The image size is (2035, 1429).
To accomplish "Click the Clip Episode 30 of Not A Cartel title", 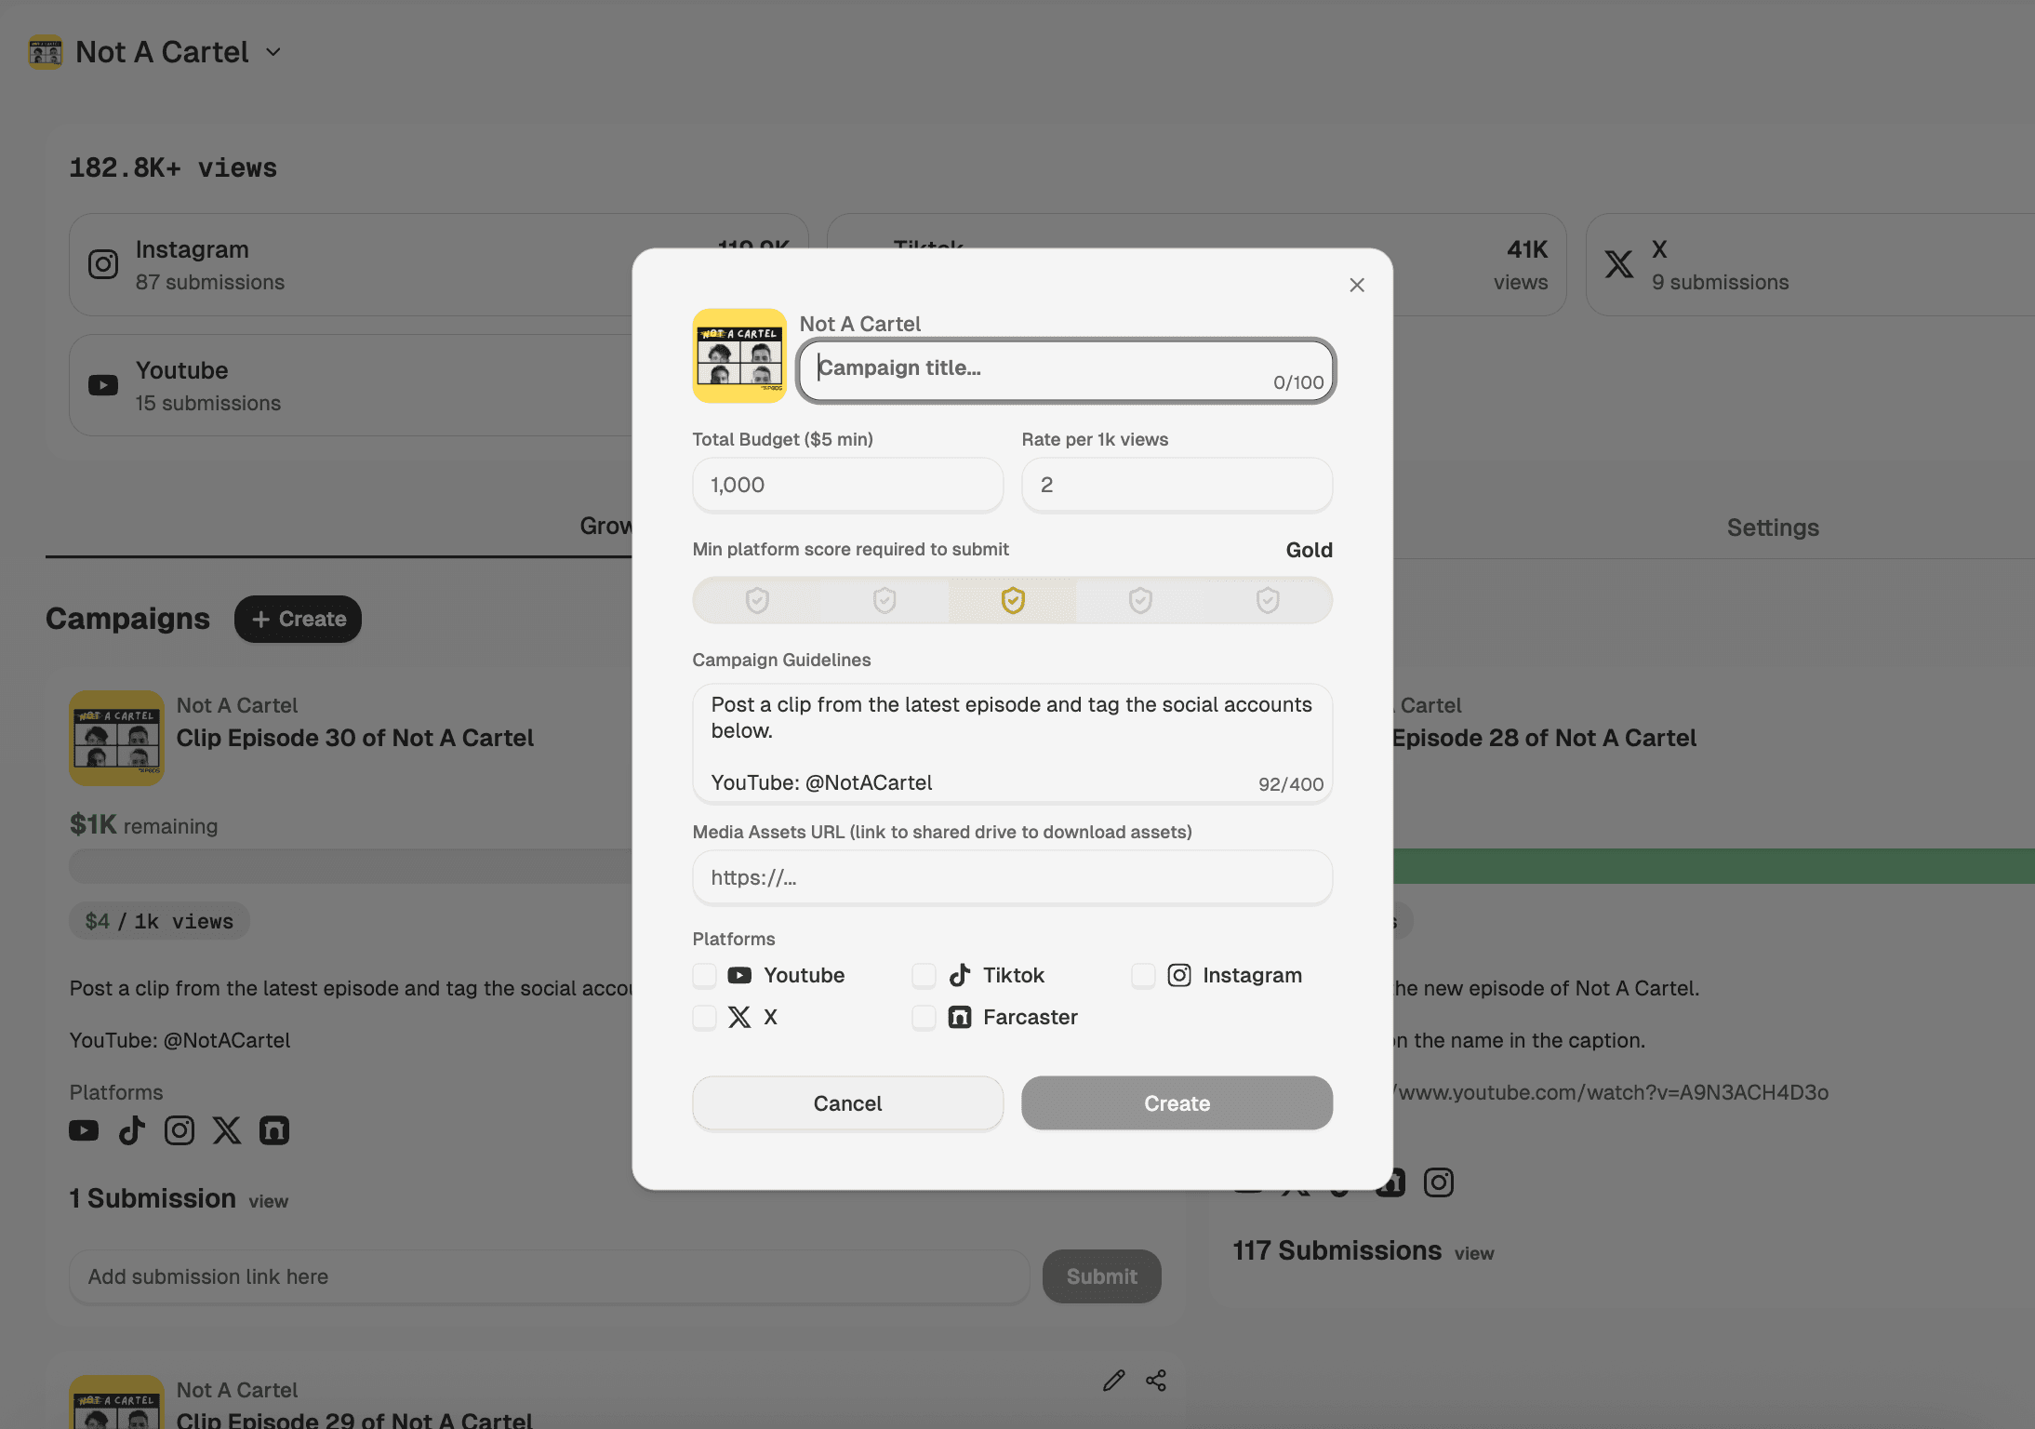I will 355,738.
